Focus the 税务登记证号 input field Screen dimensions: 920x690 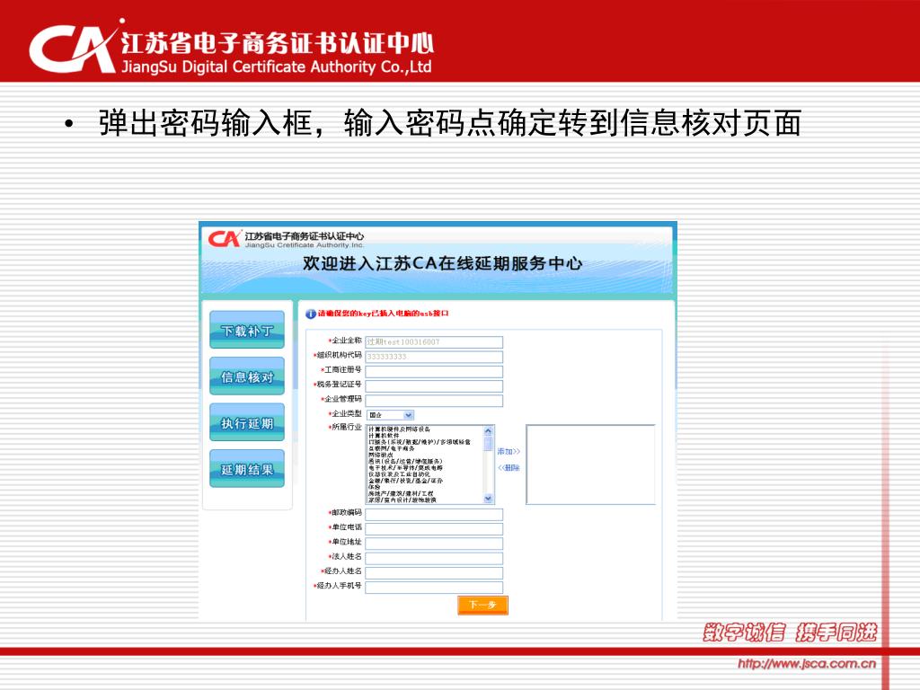[434, 386]
